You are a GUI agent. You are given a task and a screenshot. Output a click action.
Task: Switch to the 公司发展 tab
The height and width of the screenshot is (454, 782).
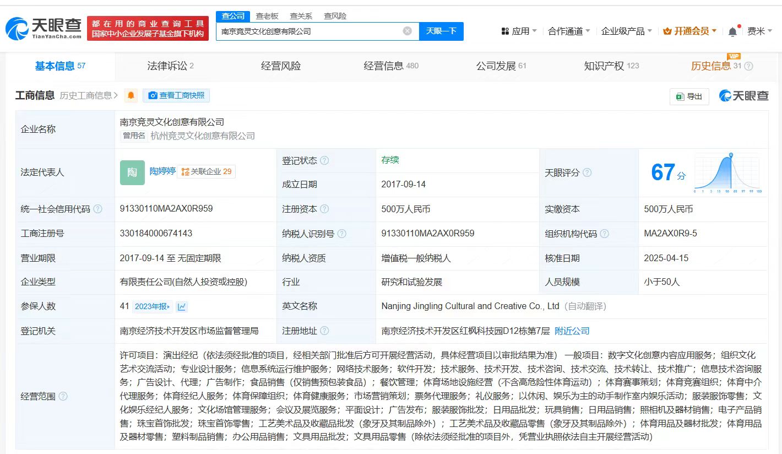501,66
